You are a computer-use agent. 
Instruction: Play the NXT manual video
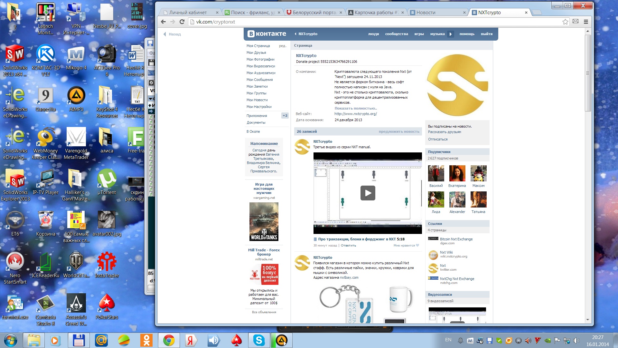point(368,193)
